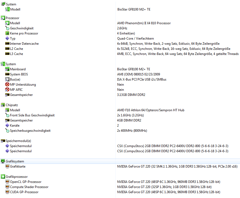Select the OpenCL GP-Prozessor row label
This screenshot has width=240, height=198.
pyautogui.click(x=26, y=182)
